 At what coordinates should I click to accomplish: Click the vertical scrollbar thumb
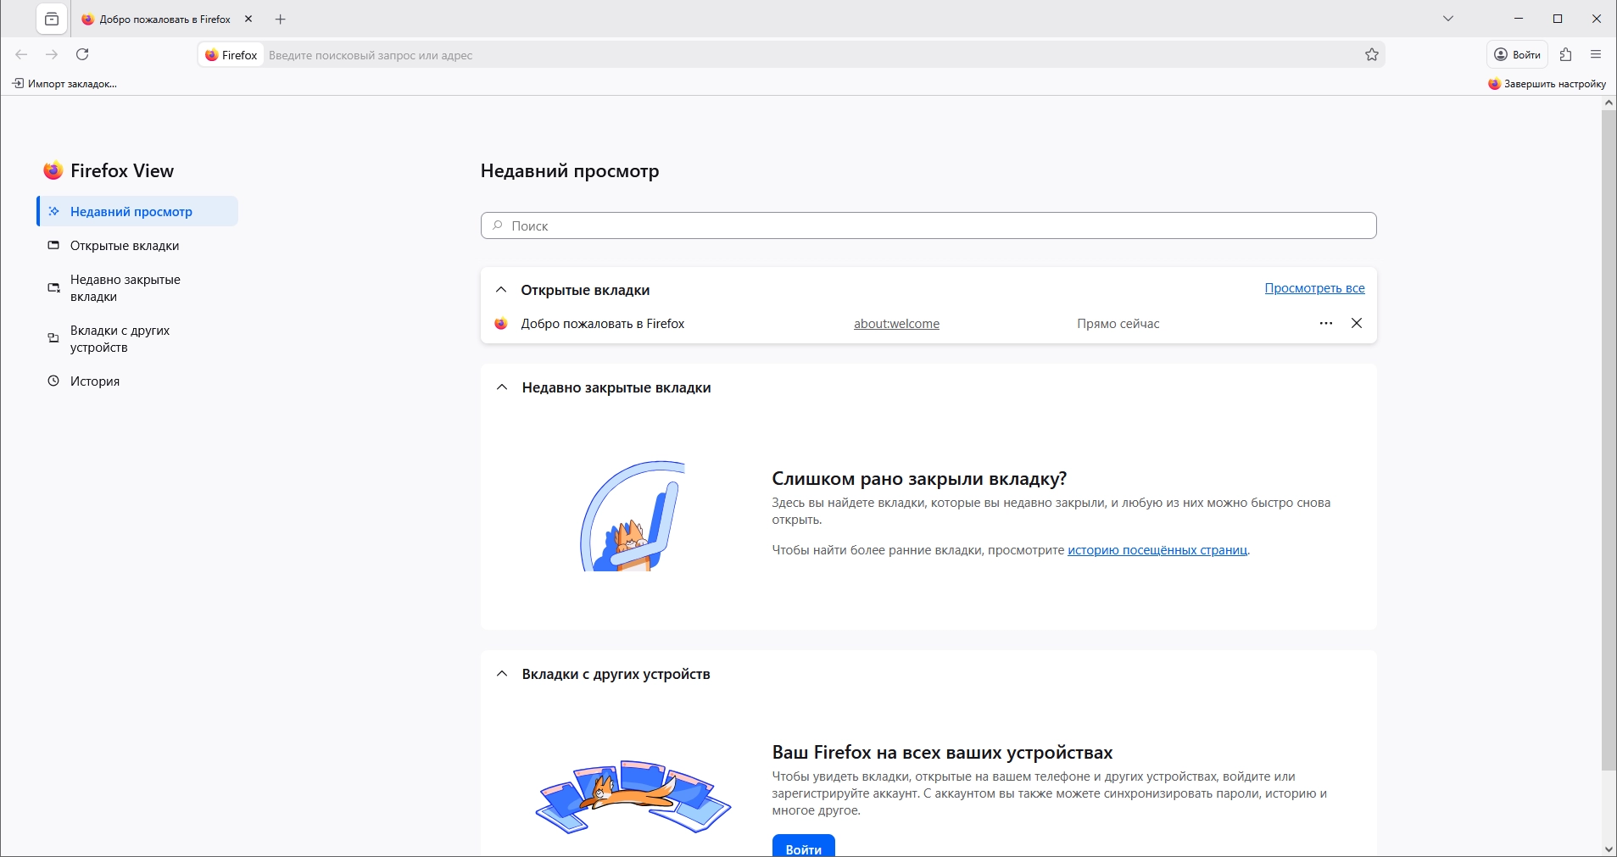point(1609,440)
